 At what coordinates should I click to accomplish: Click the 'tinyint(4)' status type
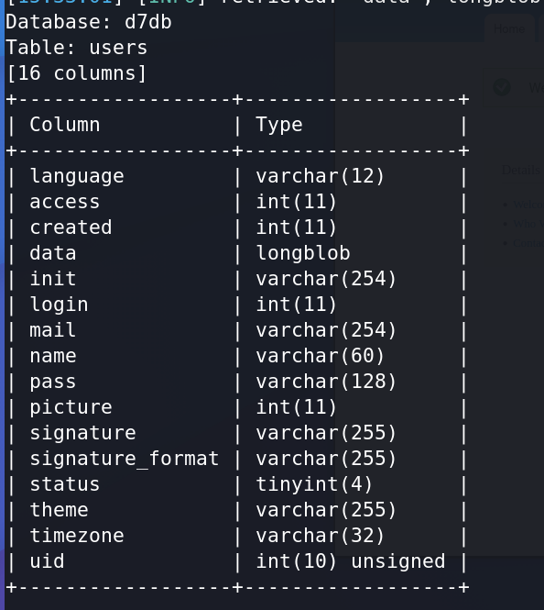point(314,484)
